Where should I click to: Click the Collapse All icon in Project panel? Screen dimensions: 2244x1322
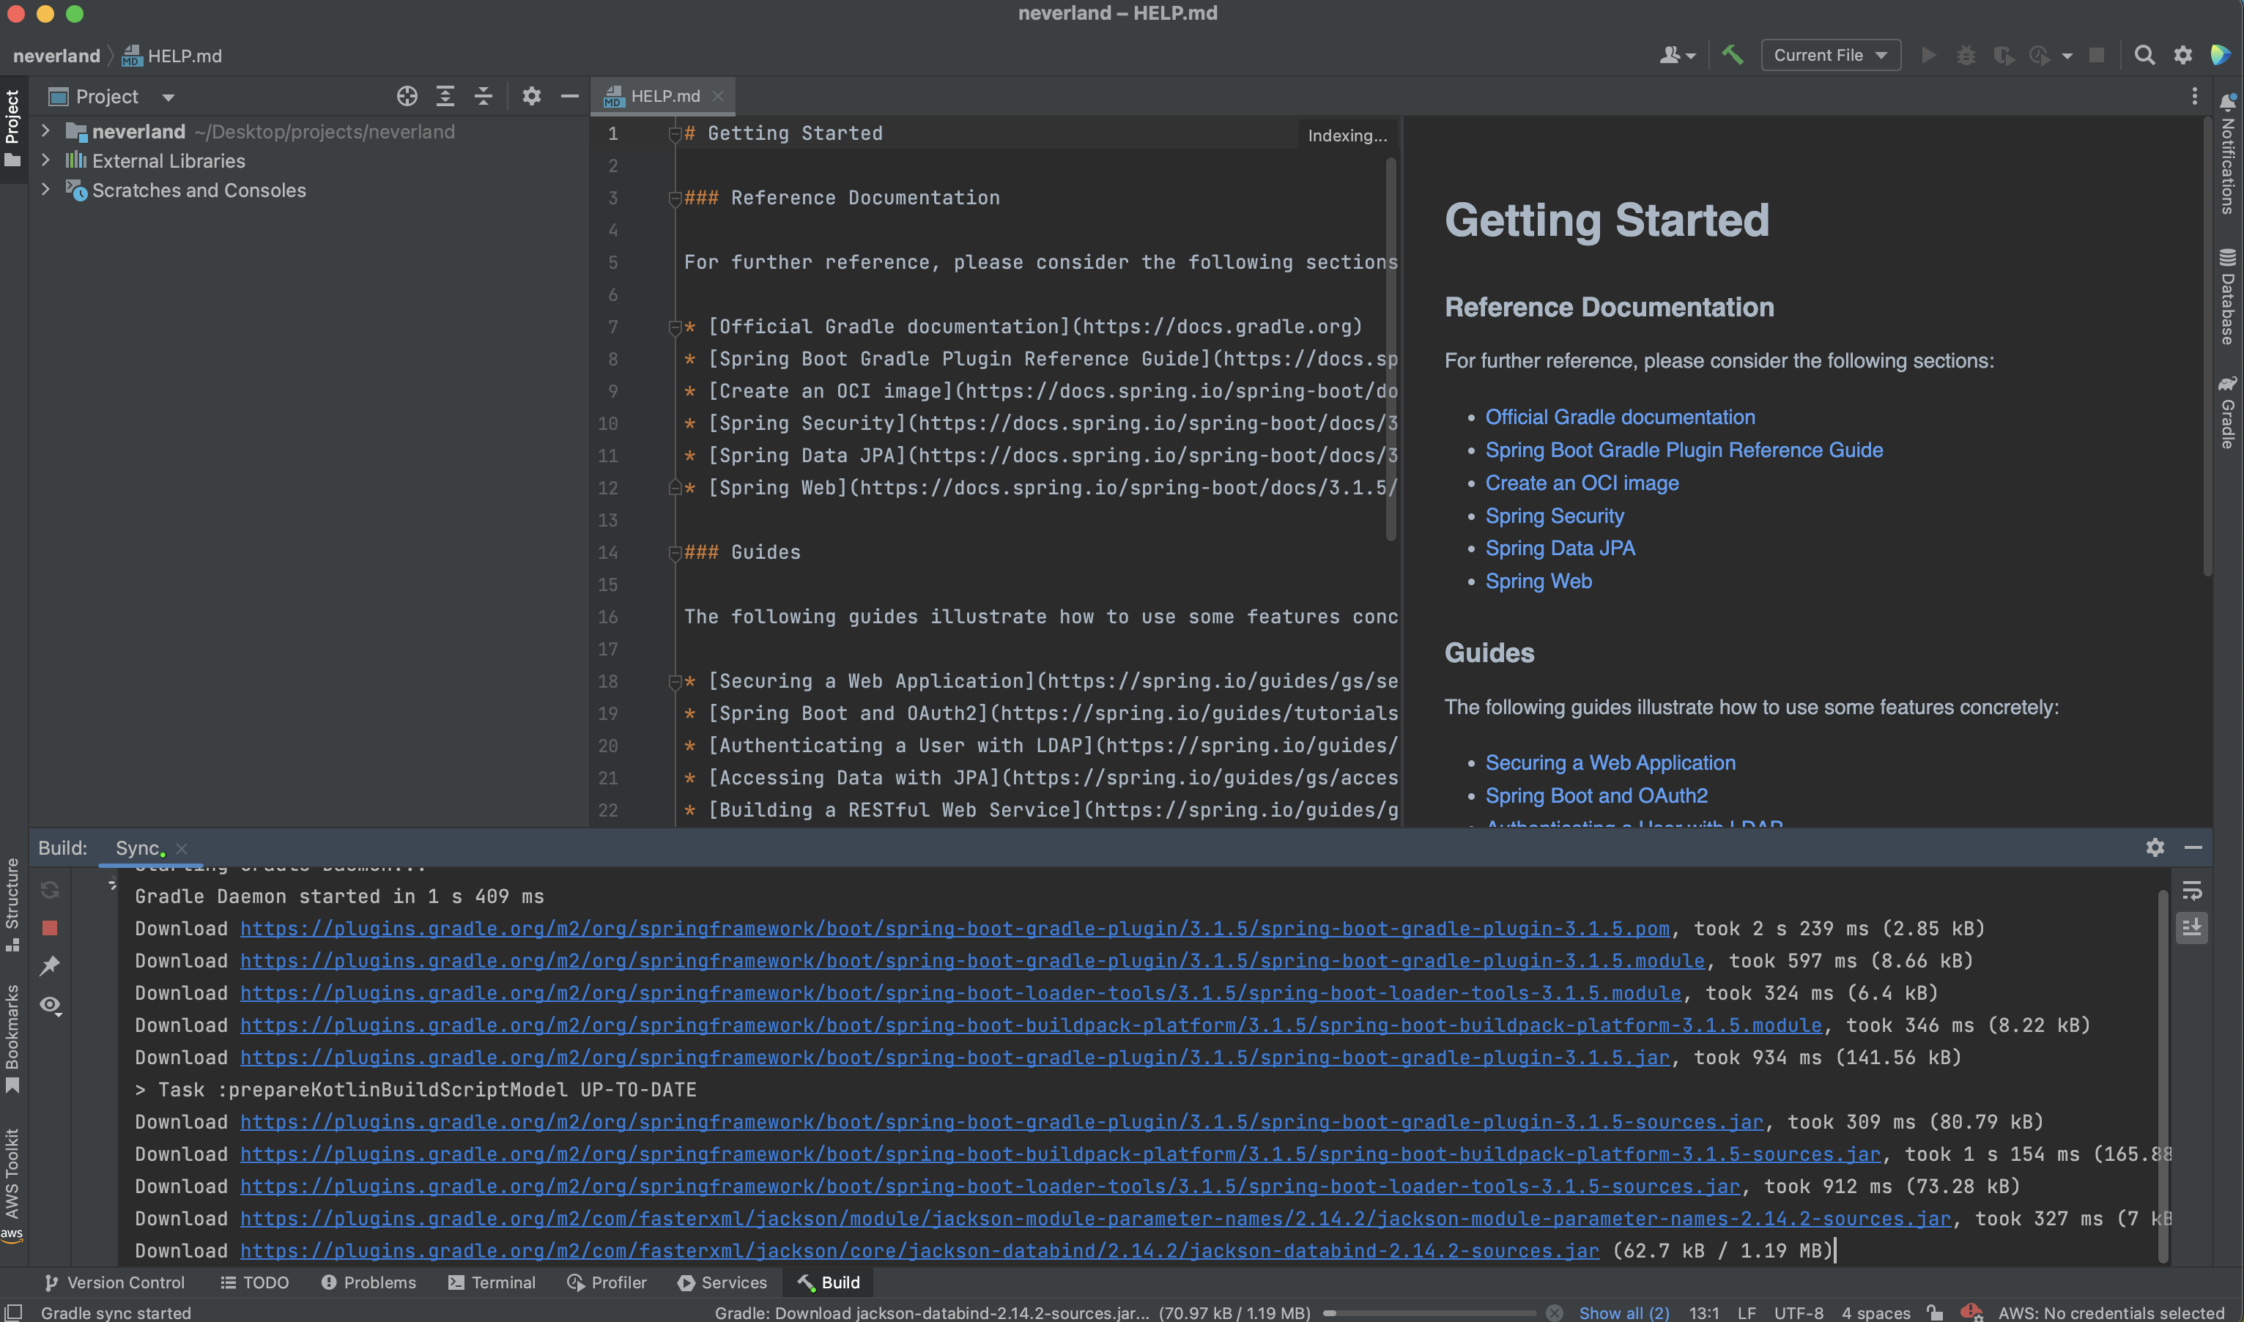pyautogui.click(x=484, y=96)
